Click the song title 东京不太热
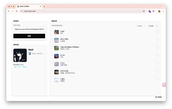The width and height of the screenshot is (172, 109). click(x=64, y=71)
